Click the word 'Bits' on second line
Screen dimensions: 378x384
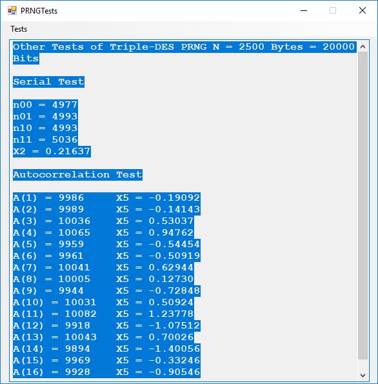26,59
